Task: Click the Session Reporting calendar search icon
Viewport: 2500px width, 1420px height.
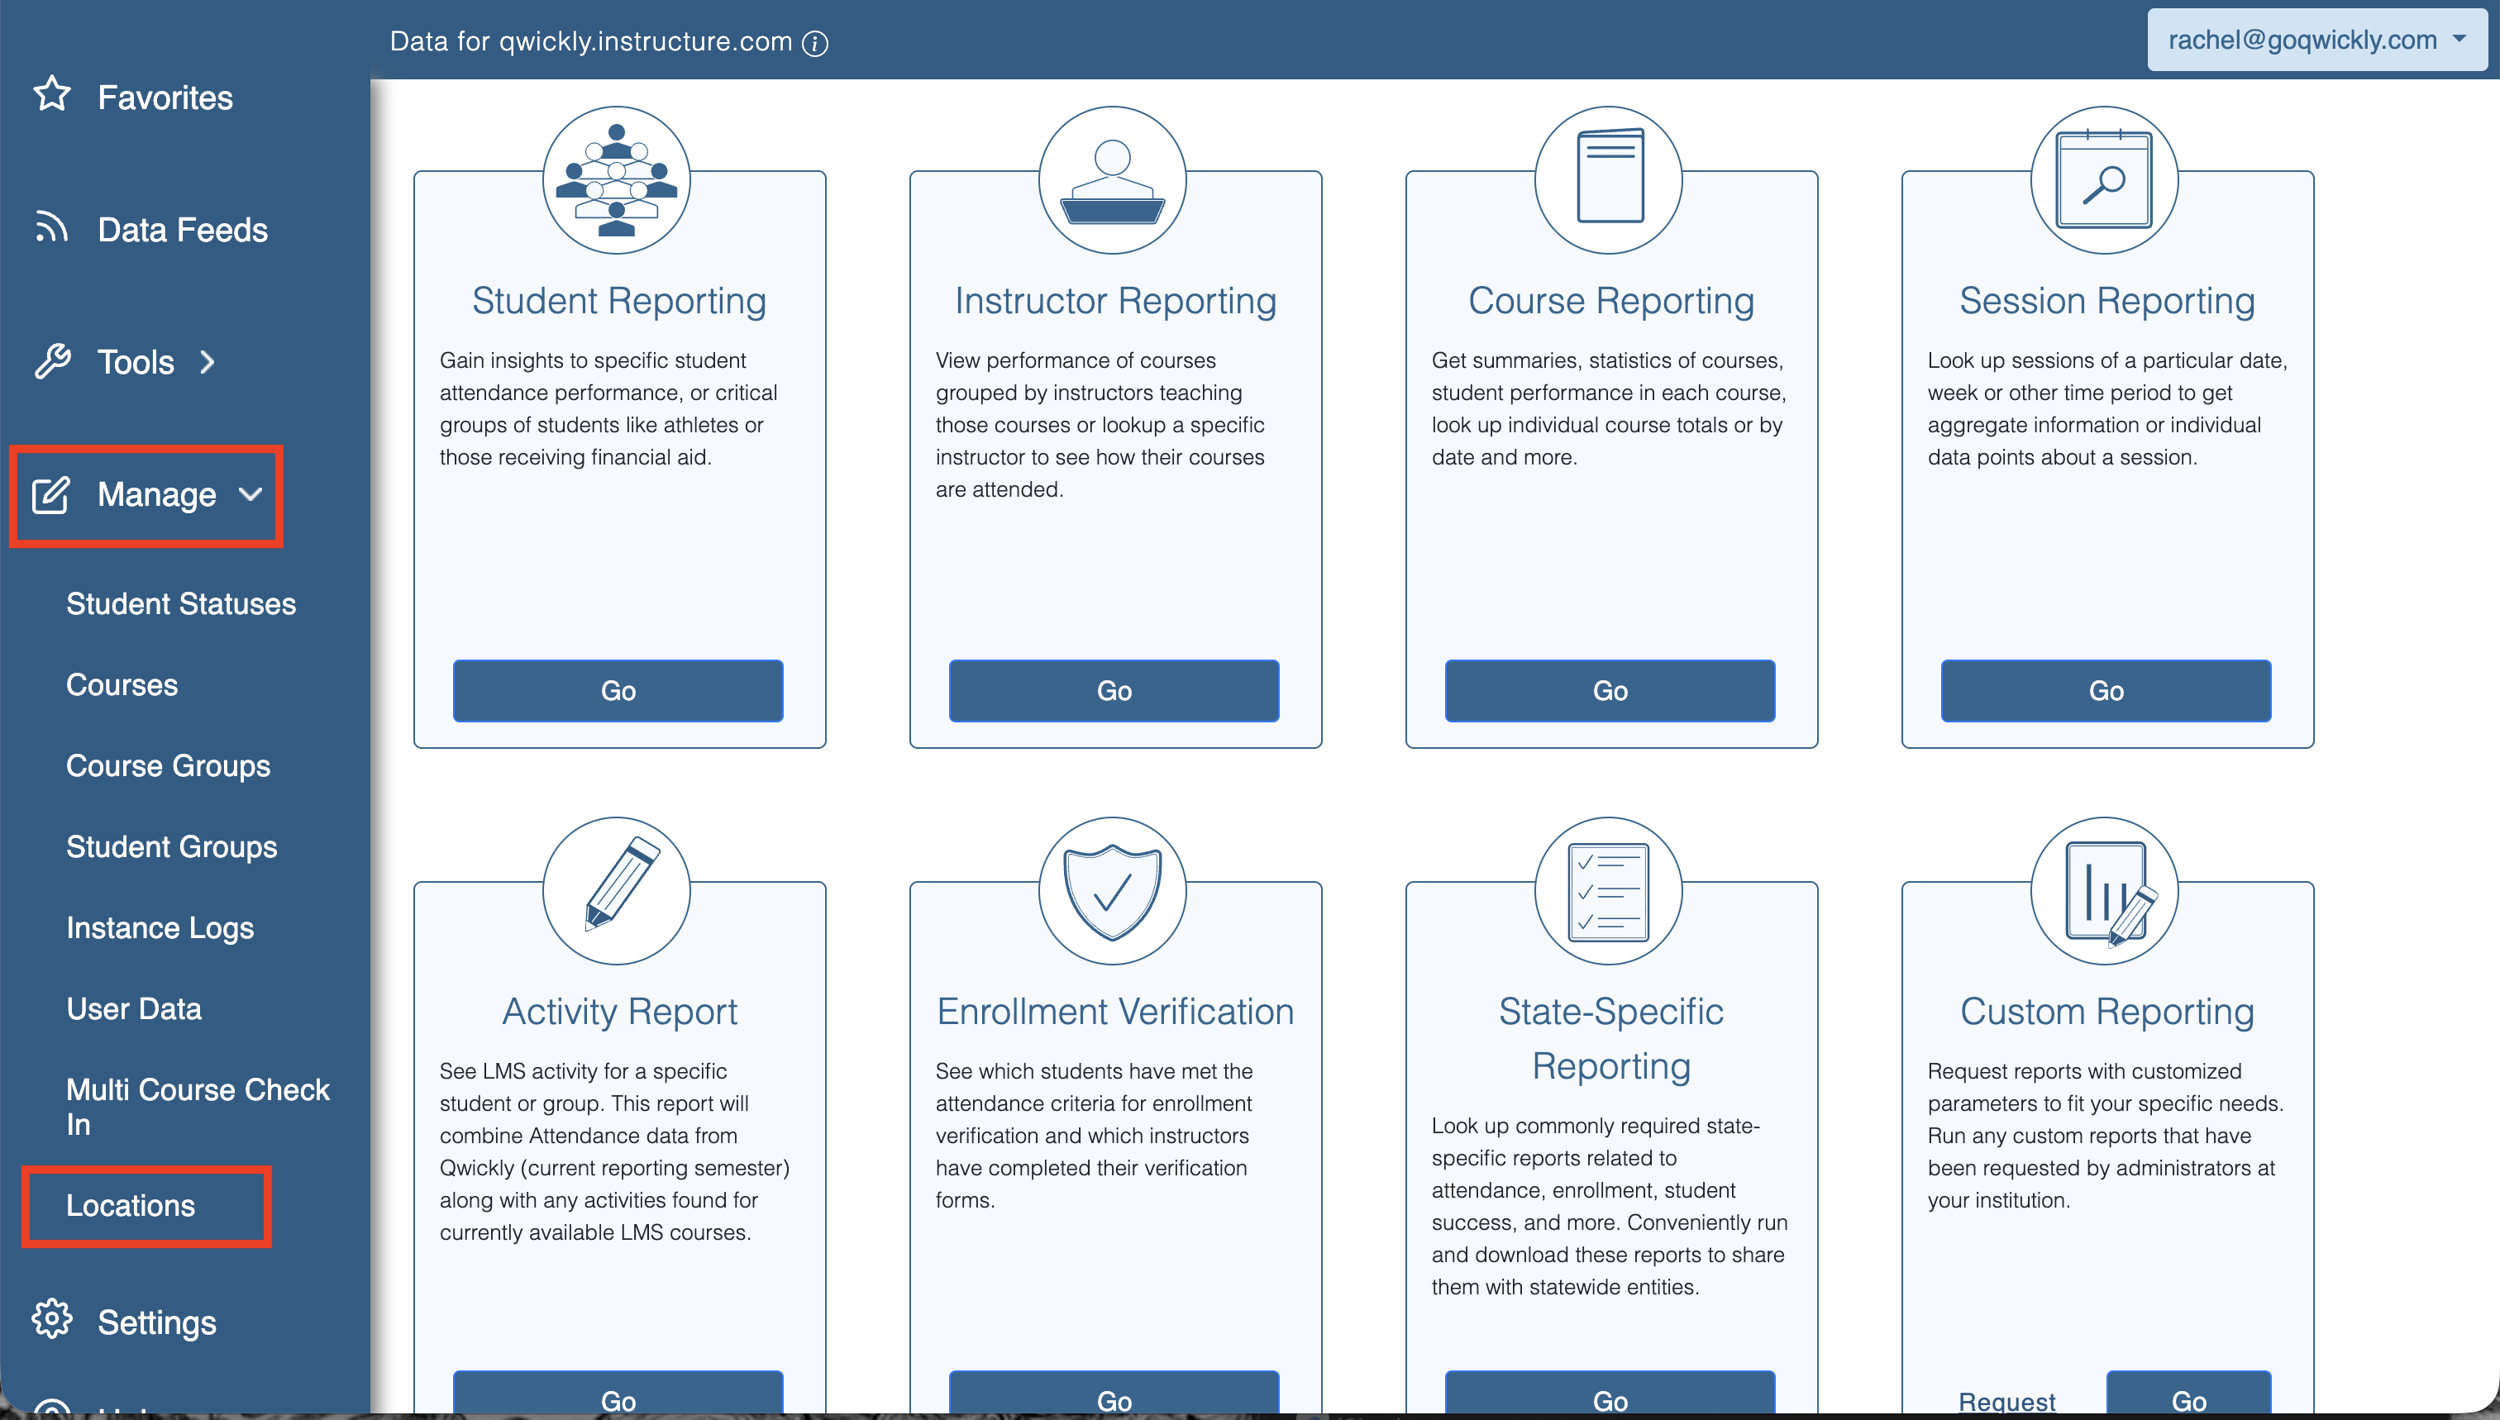Action: (2105, 180)
